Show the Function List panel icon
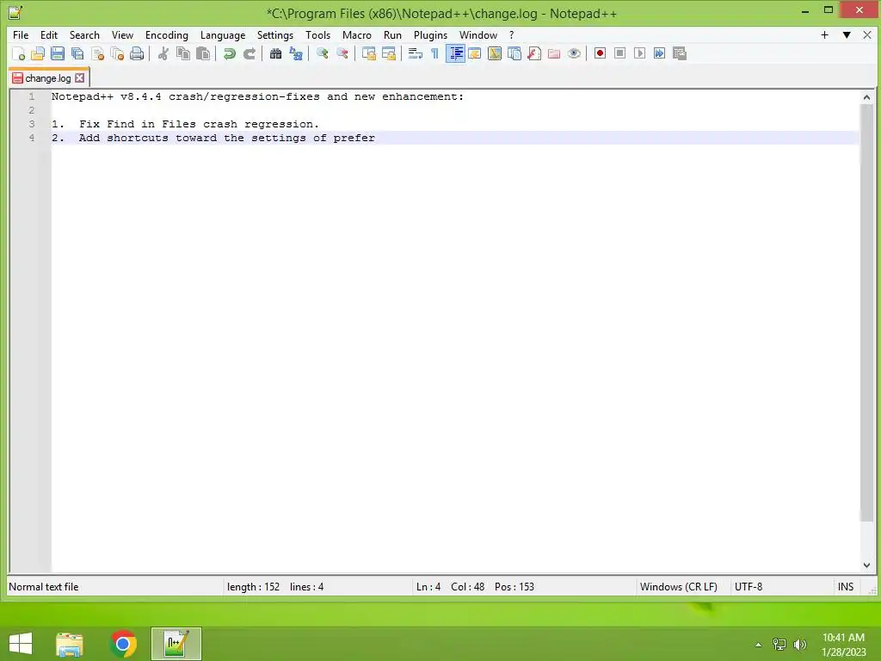The image size is (881, 661). click(534, 53)
